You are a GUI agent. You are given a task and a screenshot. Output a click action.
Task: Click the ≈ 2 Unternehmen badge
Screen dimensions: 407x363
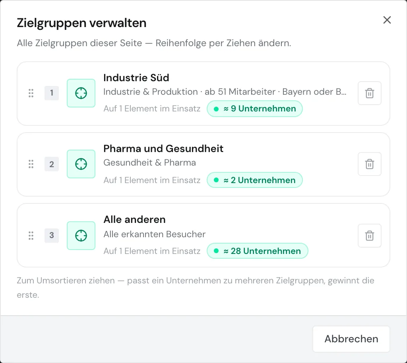pyautogui.click(x=255, y=180)
